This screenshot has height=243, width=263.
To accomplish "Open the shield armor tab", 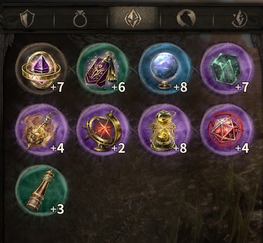I will [x=27, y=18].
